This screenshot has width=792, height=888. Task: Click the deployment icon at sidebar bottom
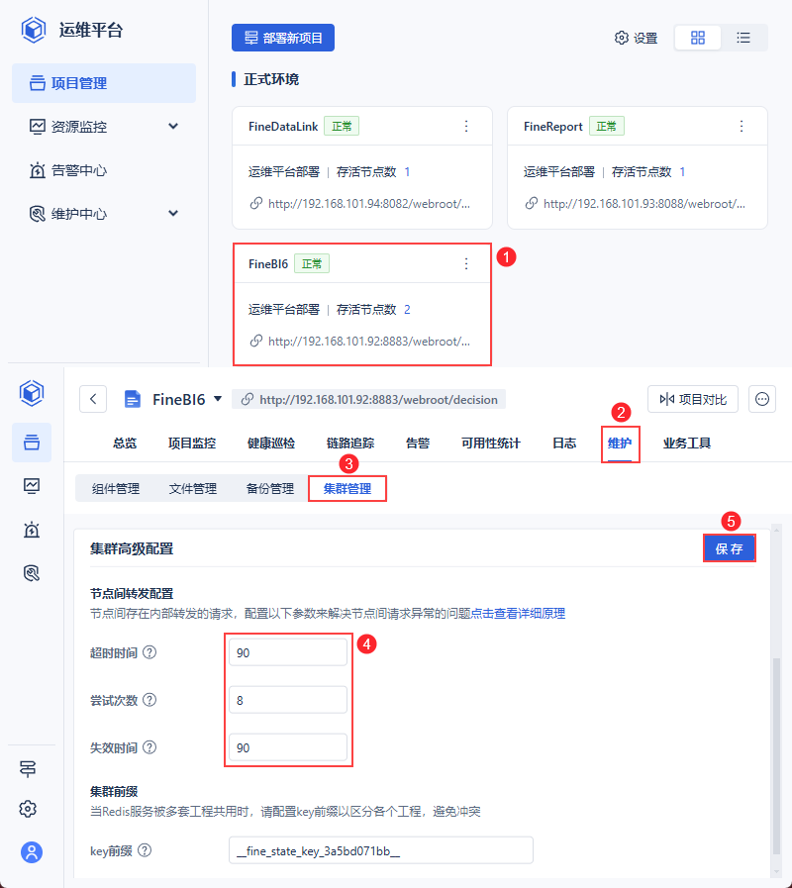(x=28, y=768)
